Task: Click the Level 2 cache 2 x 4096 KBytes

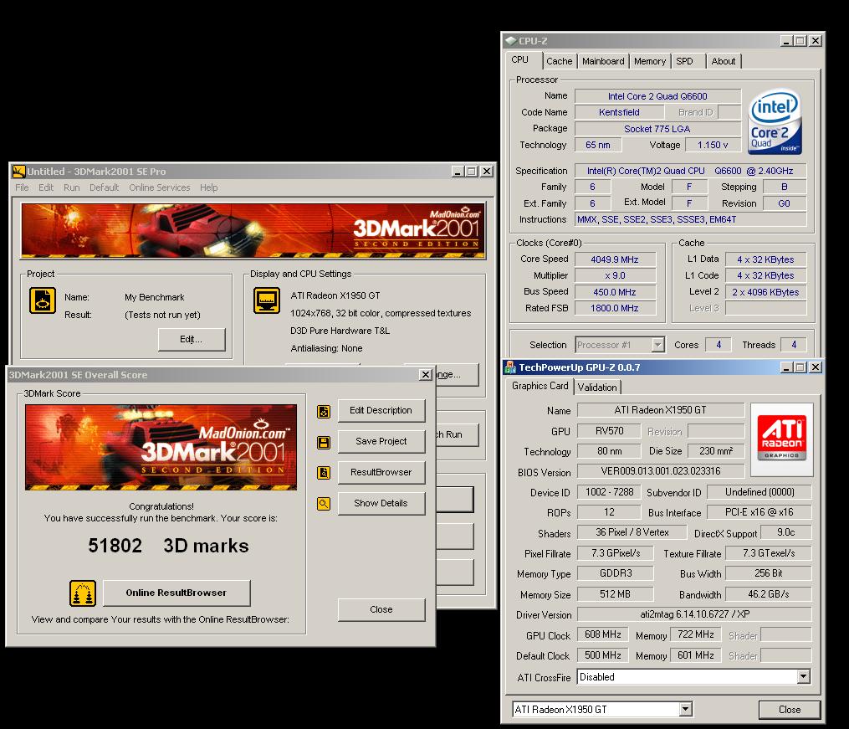Action: [x=765, y=292]
